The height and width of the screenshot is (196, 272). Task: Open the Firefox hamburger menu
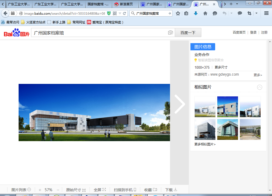pyautogui.click(x=266, y=13)
